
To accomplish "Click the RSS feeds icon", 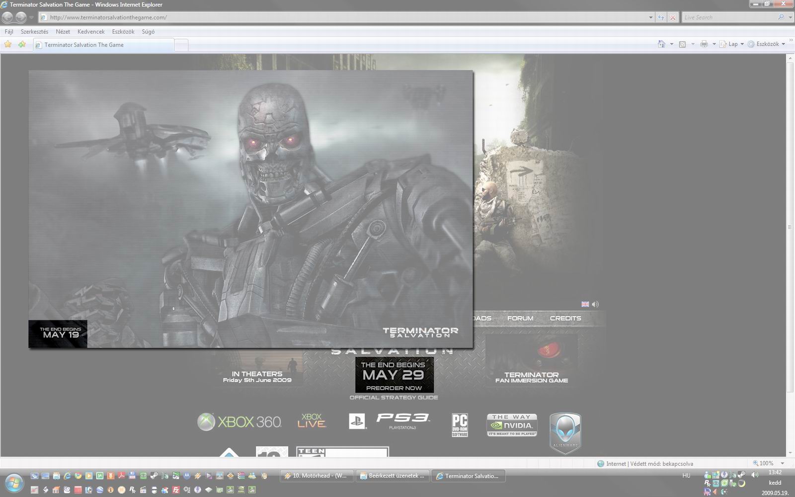I will coord(682,44).
